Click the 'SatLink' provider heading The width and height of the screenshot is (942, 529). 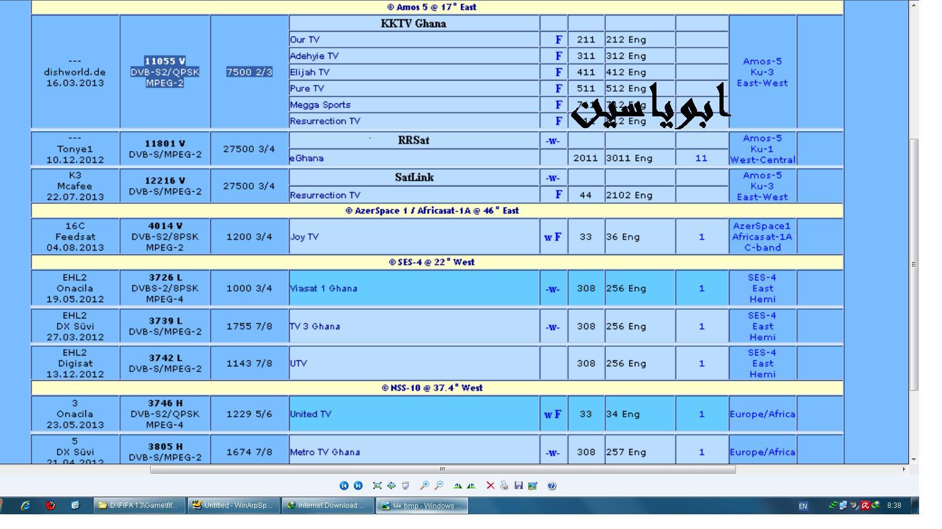[x=414, y=178]
